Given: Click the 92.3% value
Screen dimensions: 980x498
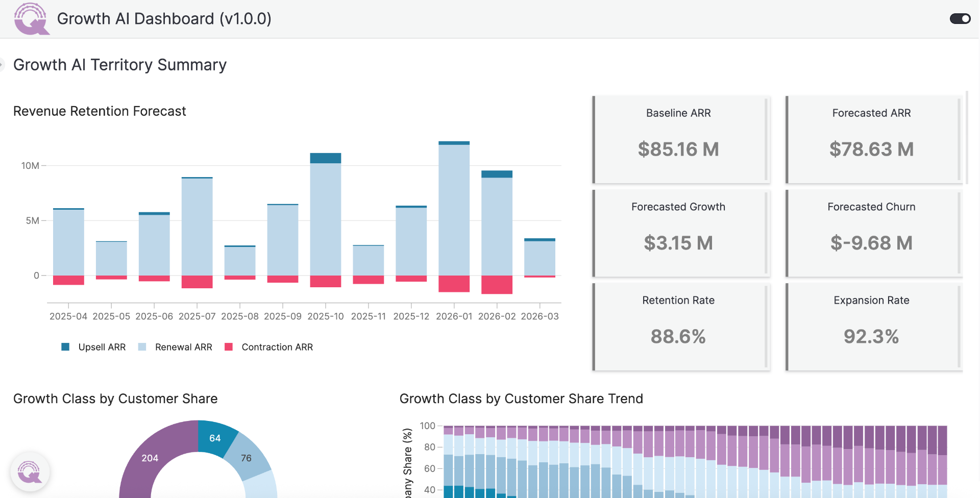Looking at the screenshot, I should (x=871, y=336).
